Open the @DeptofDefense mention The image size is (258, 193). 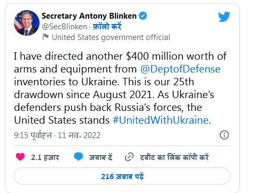click(x=180, y=69)
